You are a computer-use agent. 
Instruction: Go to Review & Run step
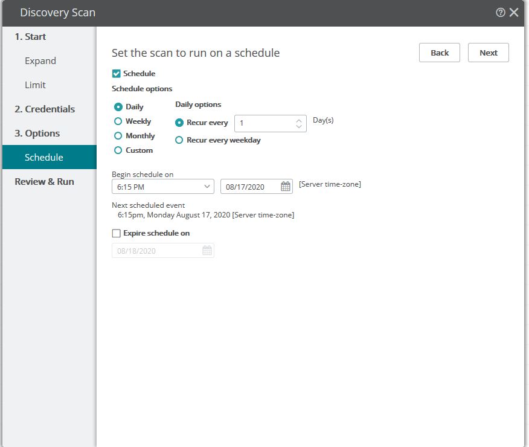pyautogui.click(x=44, y=181)
